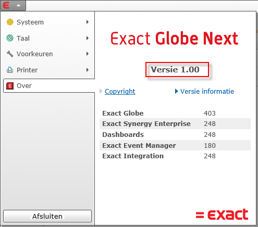Expand the Taal submenu arrow
Screen dimensions: 258x227
click(88, 38)
